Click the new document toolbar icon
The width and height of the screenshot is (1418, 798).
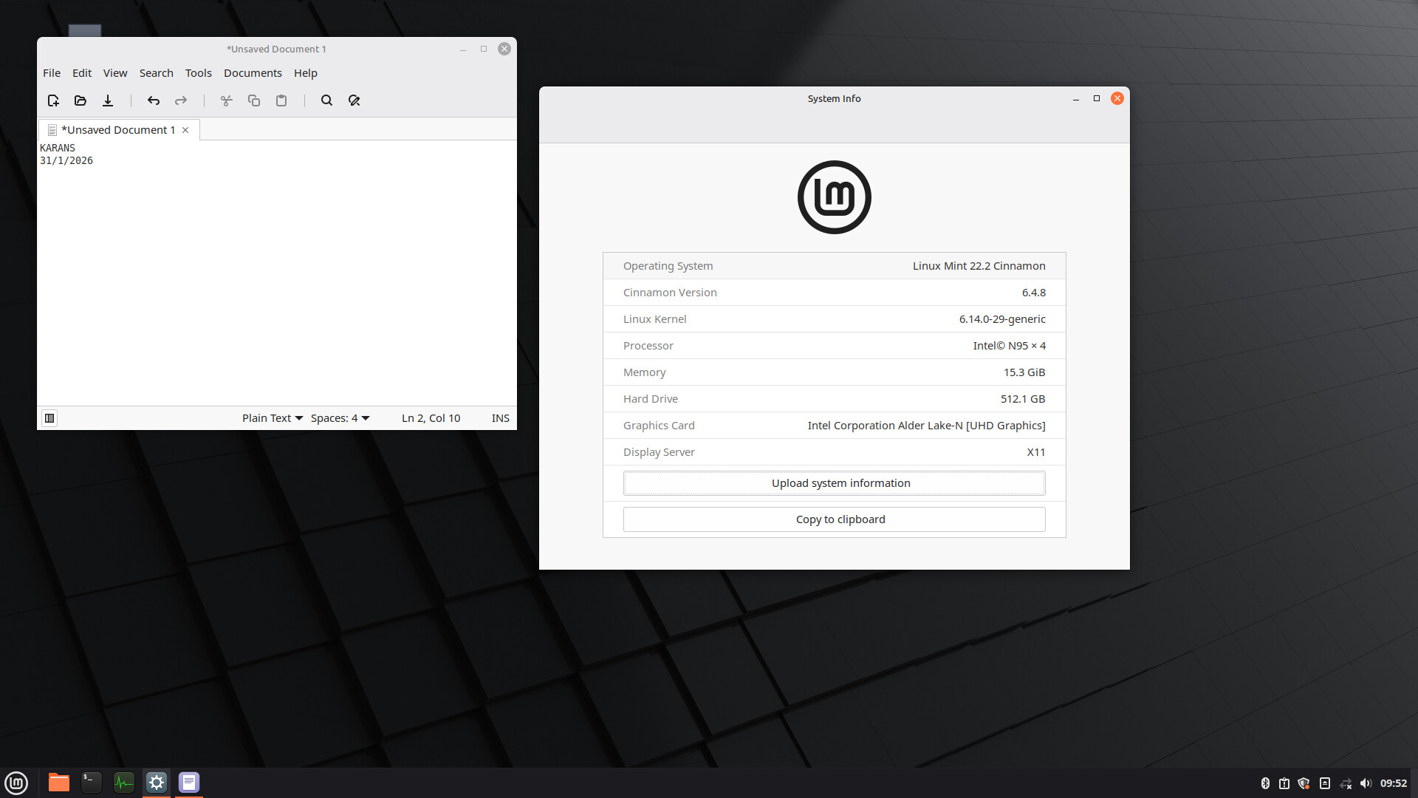[53, 100]
